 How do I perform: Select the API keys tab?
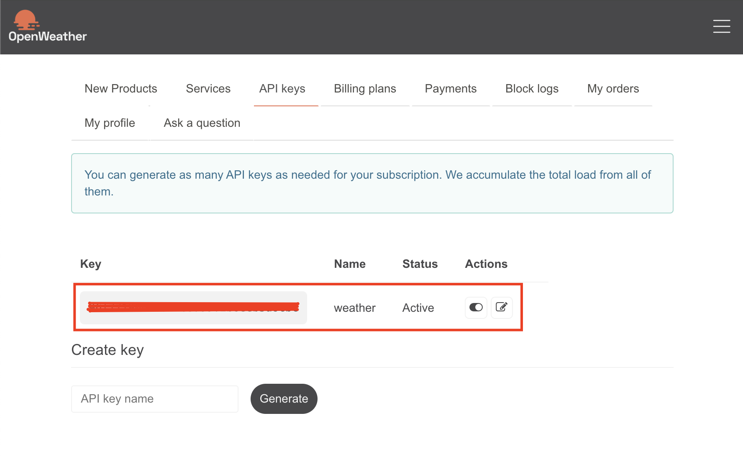pyautogui.click(x=282, y=89)
